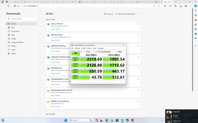Select the PDFs filter in the sidebar
The width and height of the screenshot is (198, 123).
coord(14,28)
